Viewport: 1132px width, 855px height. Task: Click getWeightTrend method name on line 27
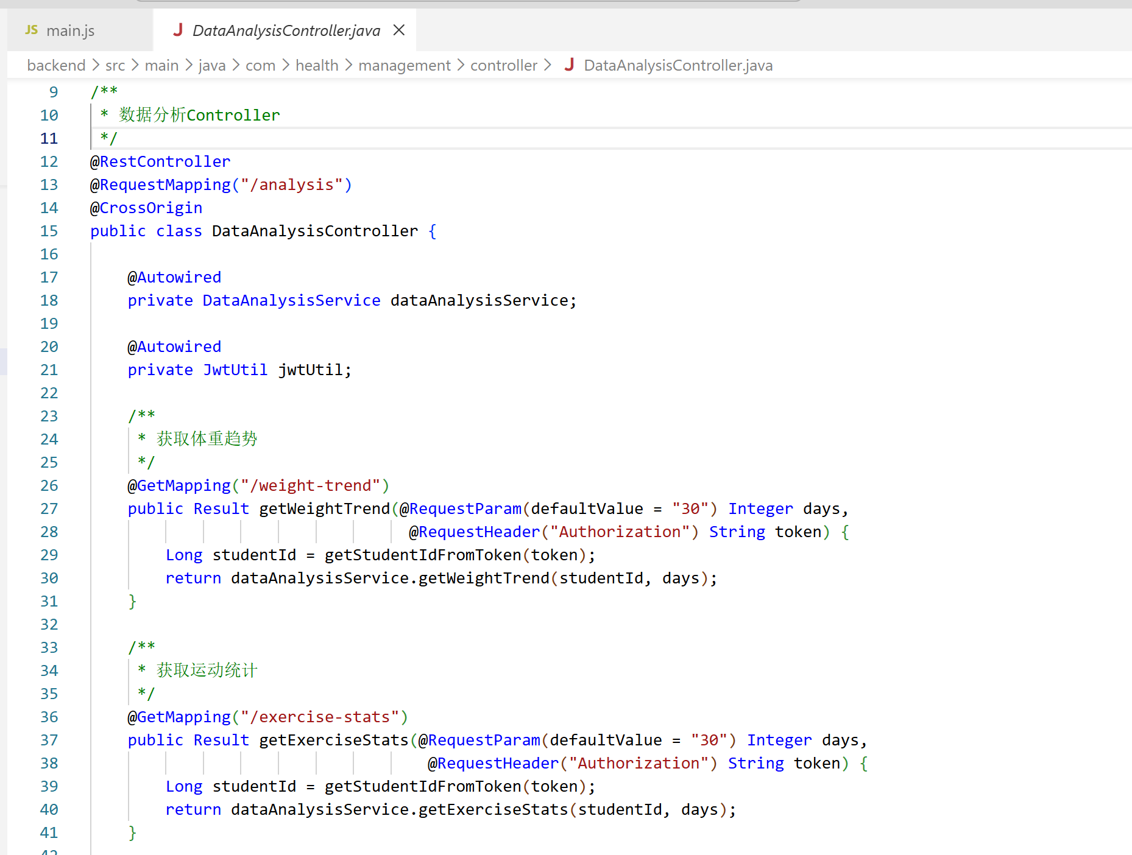pos(324,508)
